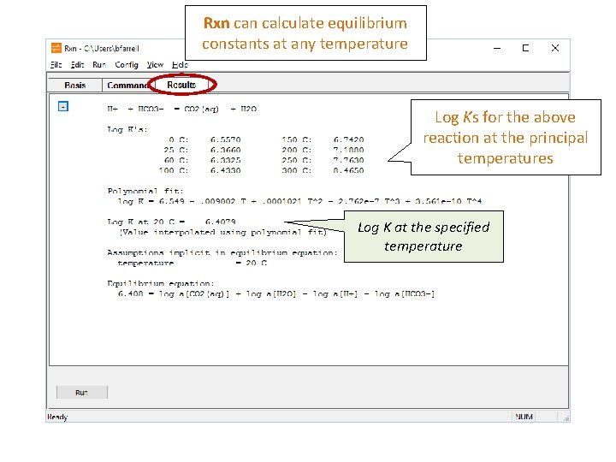
Task: Click the 'Polynomial fit:' heading
Action: 145,191
